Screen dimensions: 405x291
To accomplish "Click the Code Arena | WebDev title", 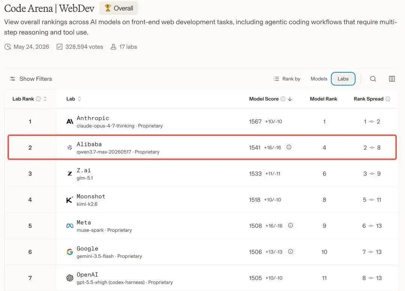I will click(49, 8).
